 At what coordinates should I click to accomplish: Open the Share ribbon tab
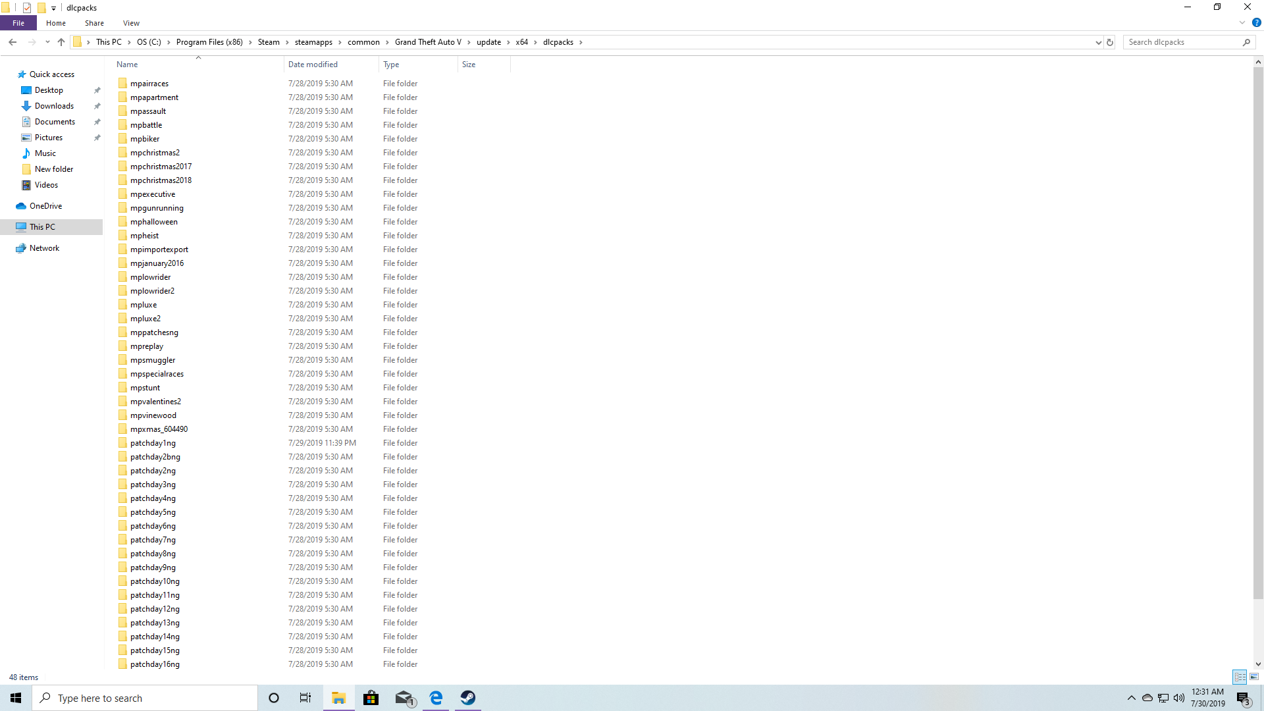pyautogui.click(x=94, y=23)
